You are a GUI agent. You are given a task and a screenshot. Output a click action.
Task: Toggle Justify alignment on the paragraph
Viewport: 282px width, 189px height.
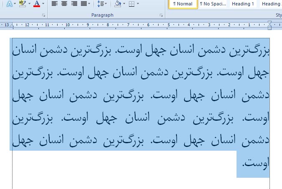click(83, 4)
